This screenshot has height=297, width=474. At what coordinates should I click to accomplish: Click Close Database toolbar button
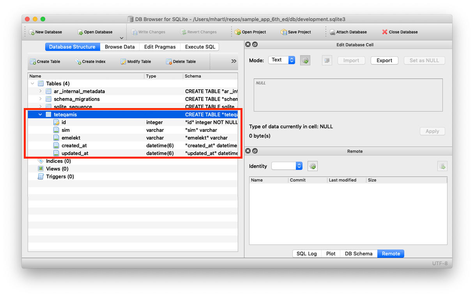pos(400,32)
